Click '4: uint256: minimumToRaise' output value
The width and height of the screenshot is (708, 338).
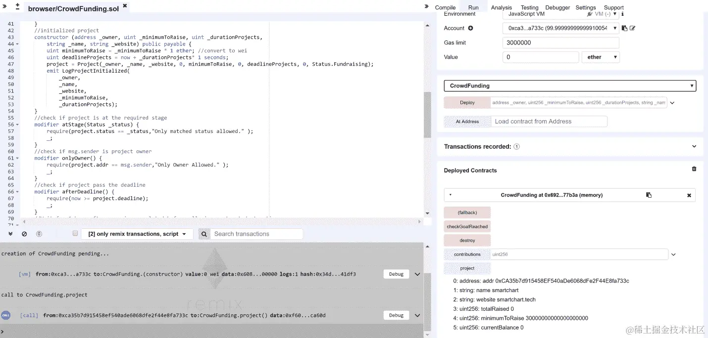[x=556, y=318]
